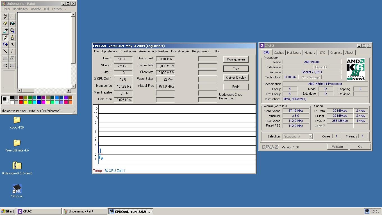Open the Funktionen menu in CPUCooL
This screenshot has width=382, height=215.
(128, 51)
